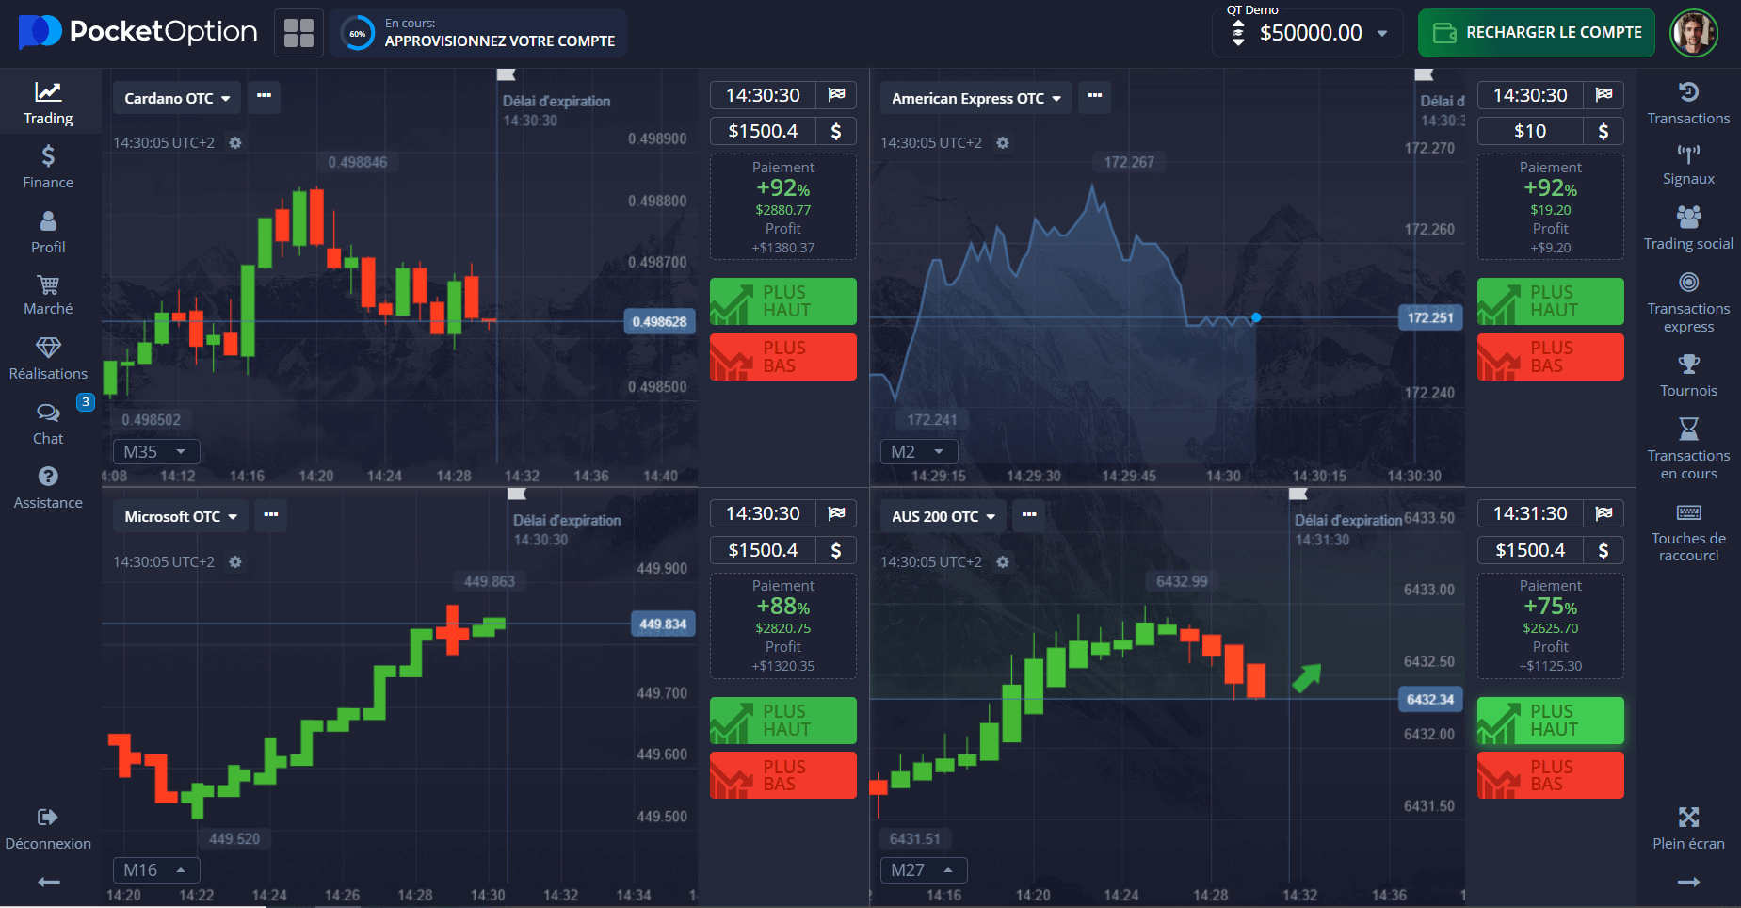Switch to the Trading section
Image resolution: width=1741 pixels, height=908 pixels.
48,102
